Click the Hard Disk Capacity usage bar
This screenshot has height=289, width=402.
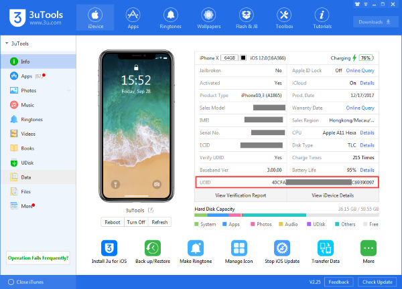pos(288,215)
